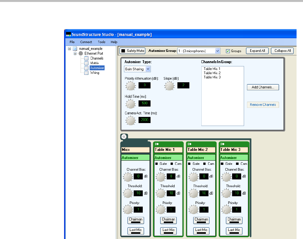
Task: Uncheck the Groups checkbox
Action: point(228,51)
